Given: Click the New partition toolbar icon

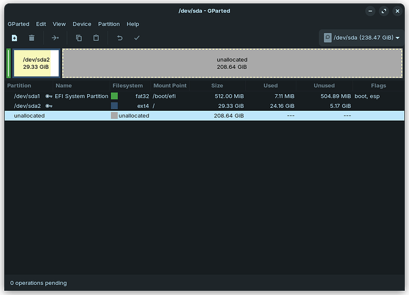Looking at the screenshot, I should (x=14, y=38).
